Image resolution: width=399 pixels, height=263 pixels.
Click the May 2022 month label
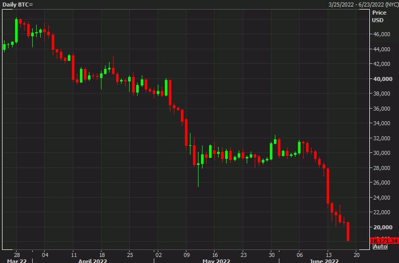(216, 261)
